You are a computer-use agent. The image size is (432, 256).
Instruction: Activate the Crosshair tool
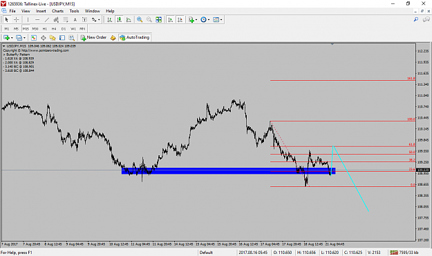pyautogui.click(x=17, y=19)
